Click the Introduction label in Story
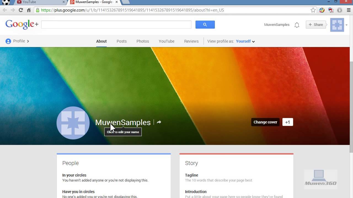Viewport: 353px width, 198px height. click(196, 192)
